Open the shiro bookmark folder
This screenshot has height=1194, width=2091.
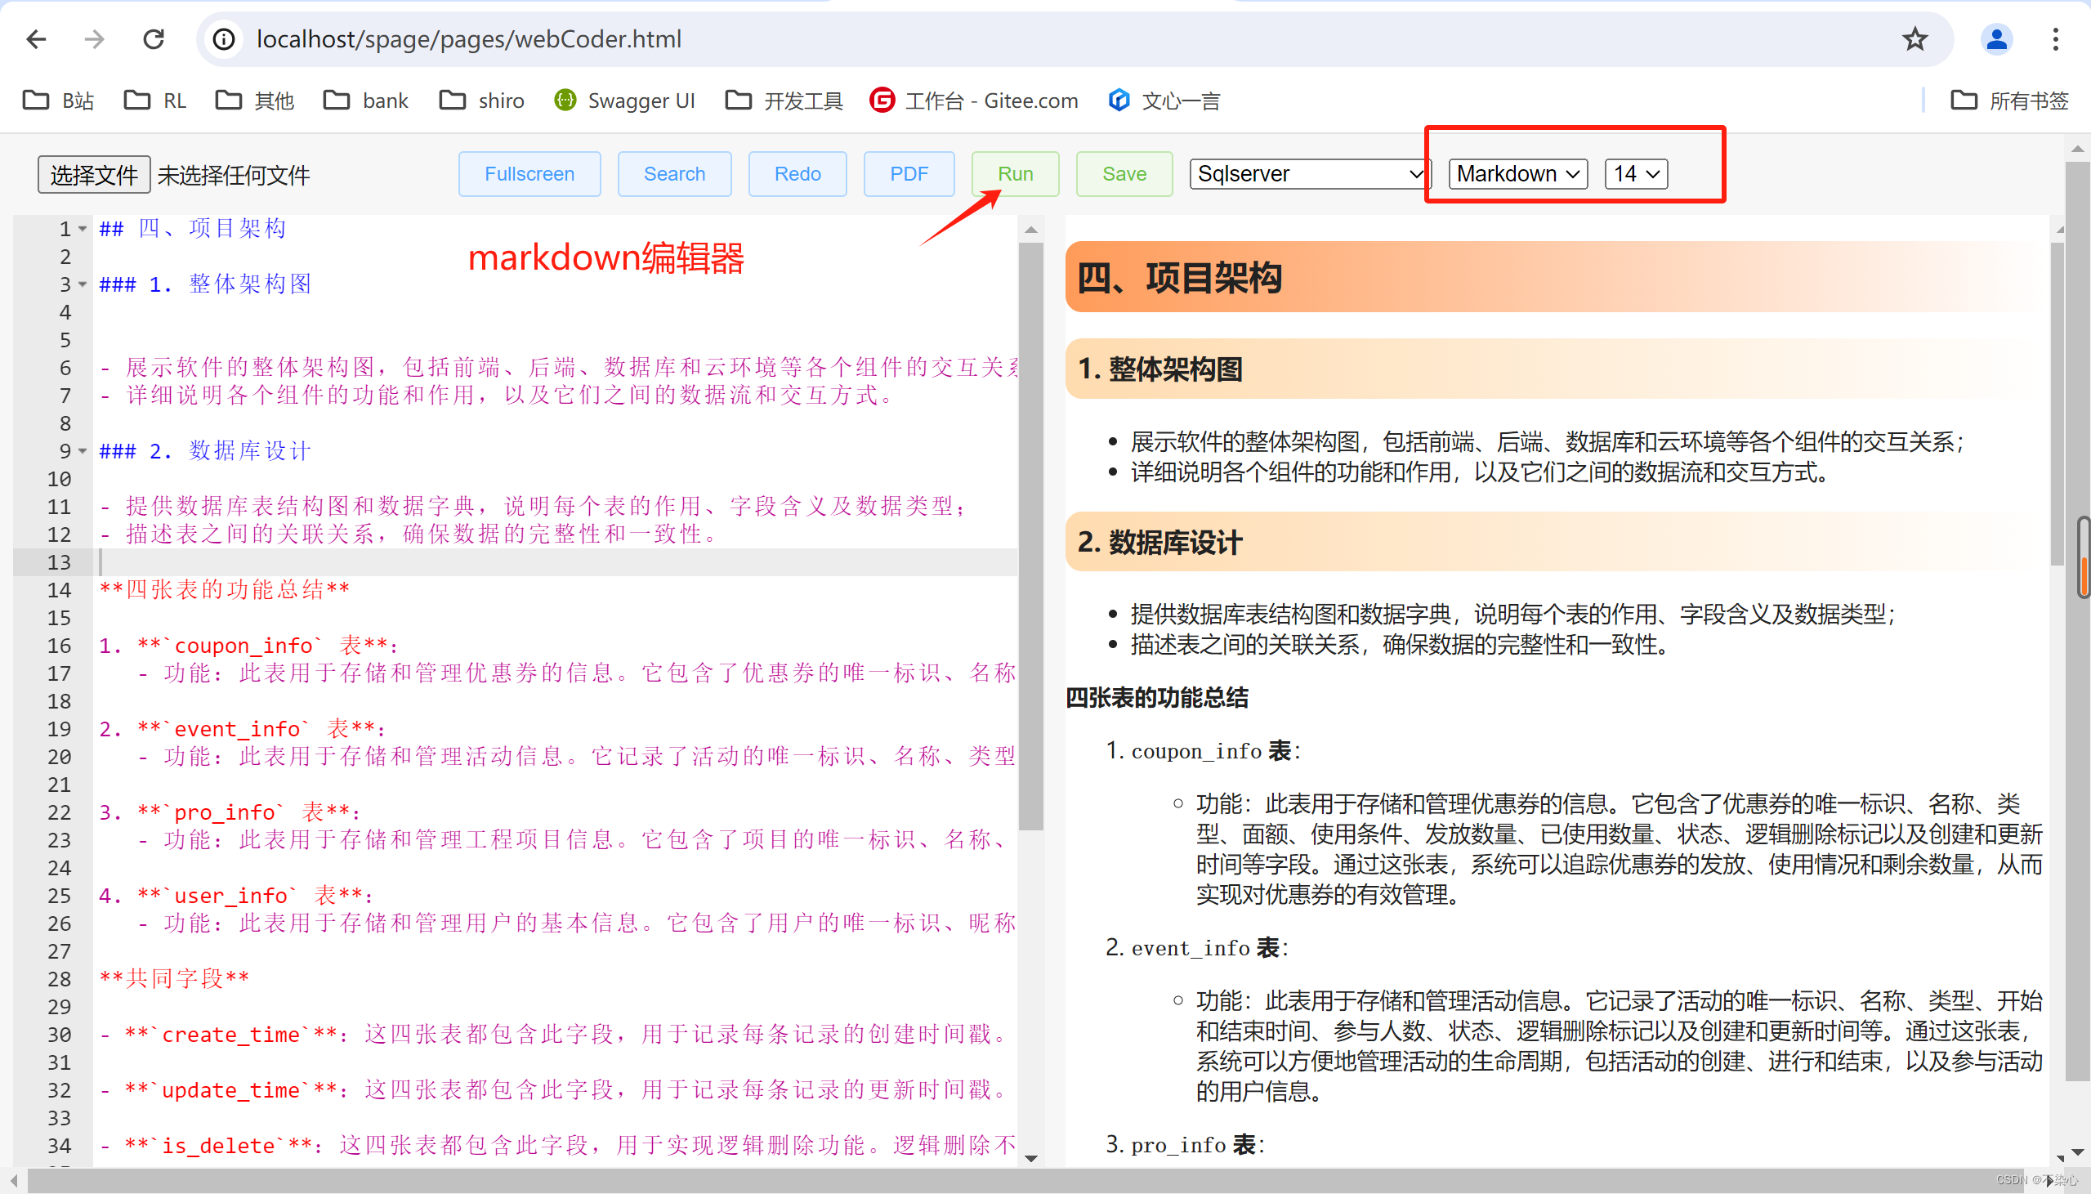pyautogui.click(x=482, y=101)
